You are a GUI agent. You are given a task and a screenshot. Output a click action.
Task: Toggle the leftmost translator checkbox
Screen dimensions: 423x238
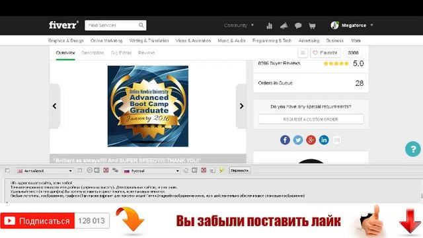coord(7,171)
